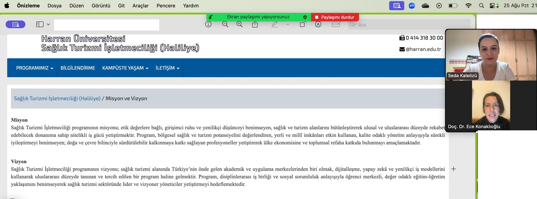
Task: Open the Zoom menu bar icon
Action: (x=412, y=6)
